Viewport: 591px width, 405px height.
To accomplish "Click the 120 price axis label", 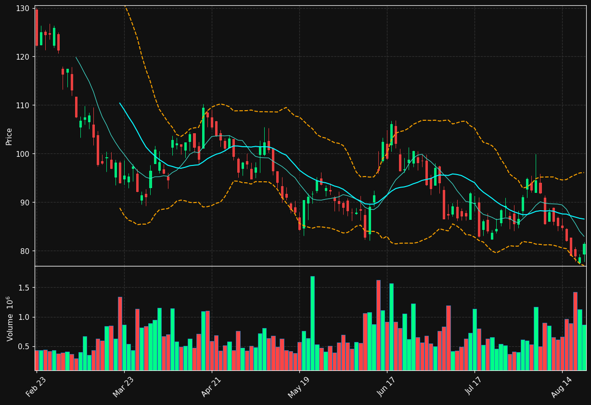I will click(x=24, y=57).
